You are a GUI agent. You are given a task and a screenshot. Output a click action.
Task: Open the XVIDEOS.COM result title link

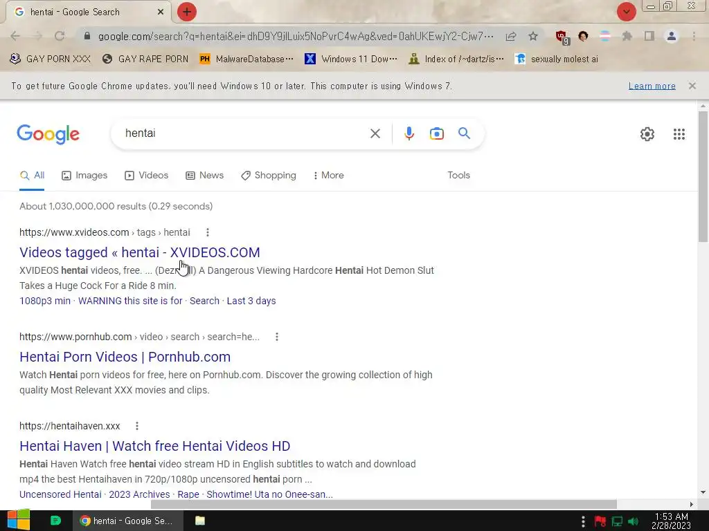point(140,252)
